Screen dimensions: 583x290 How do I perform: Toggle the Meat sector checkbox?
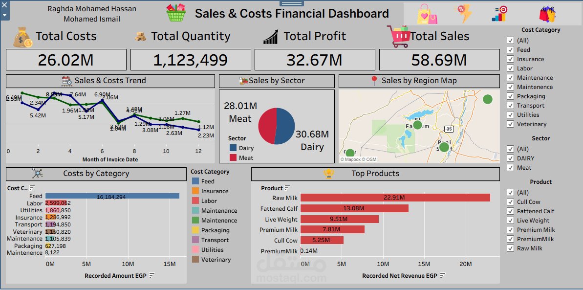[510, 168]
